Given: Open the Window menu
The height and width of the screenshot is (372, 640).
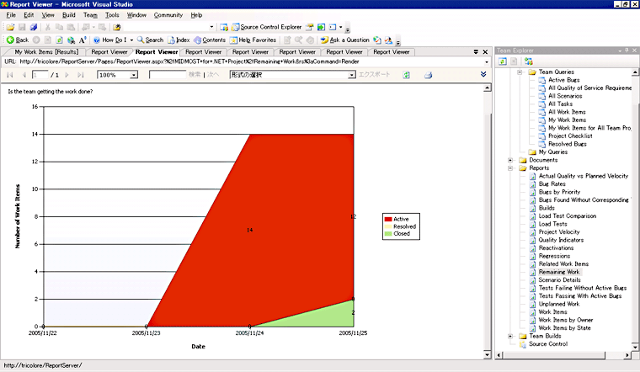Looking at the screenshot, I should (x=136, y=15).
